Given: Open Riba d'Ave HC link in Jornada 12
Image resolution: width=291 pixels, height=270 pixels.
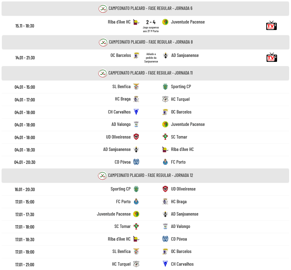Looking at the screenshot, I should [x=119, y=239].
